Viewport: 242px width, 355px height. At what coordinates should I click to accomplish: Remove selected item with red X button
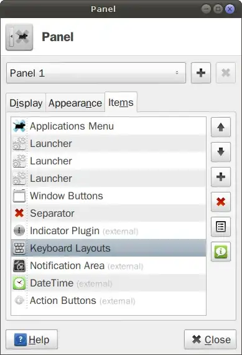(x=221, y=202)
